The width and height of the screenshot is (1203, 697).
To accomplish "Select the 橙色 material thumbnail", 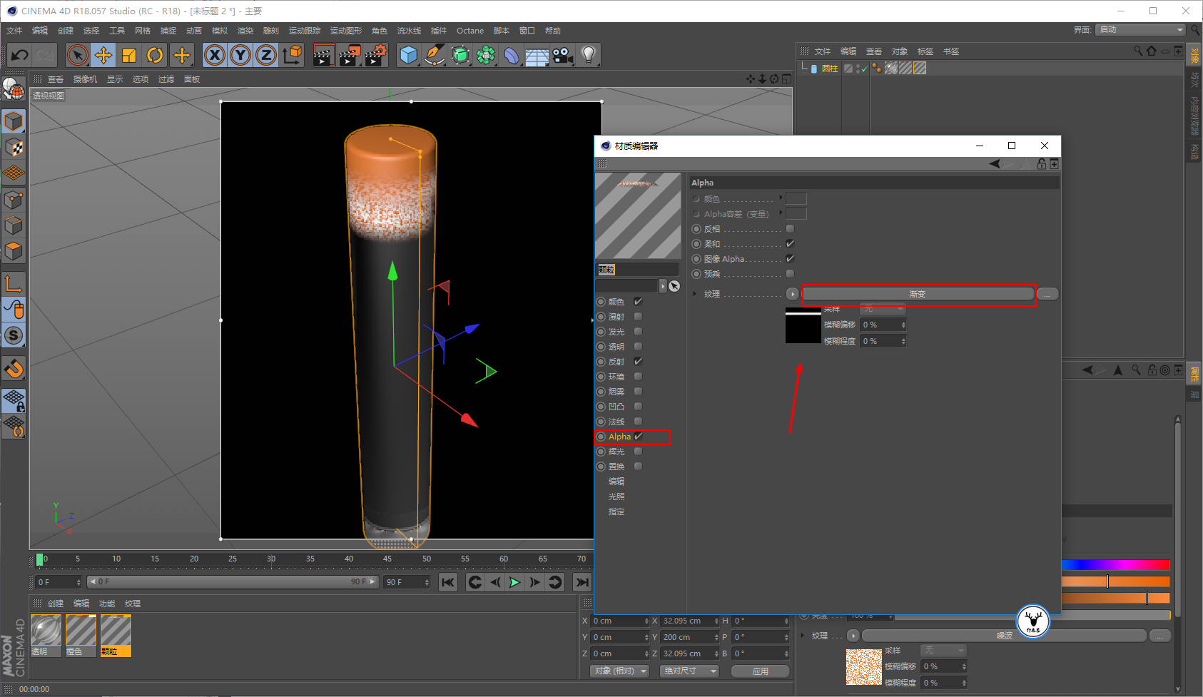I will 81,636.
